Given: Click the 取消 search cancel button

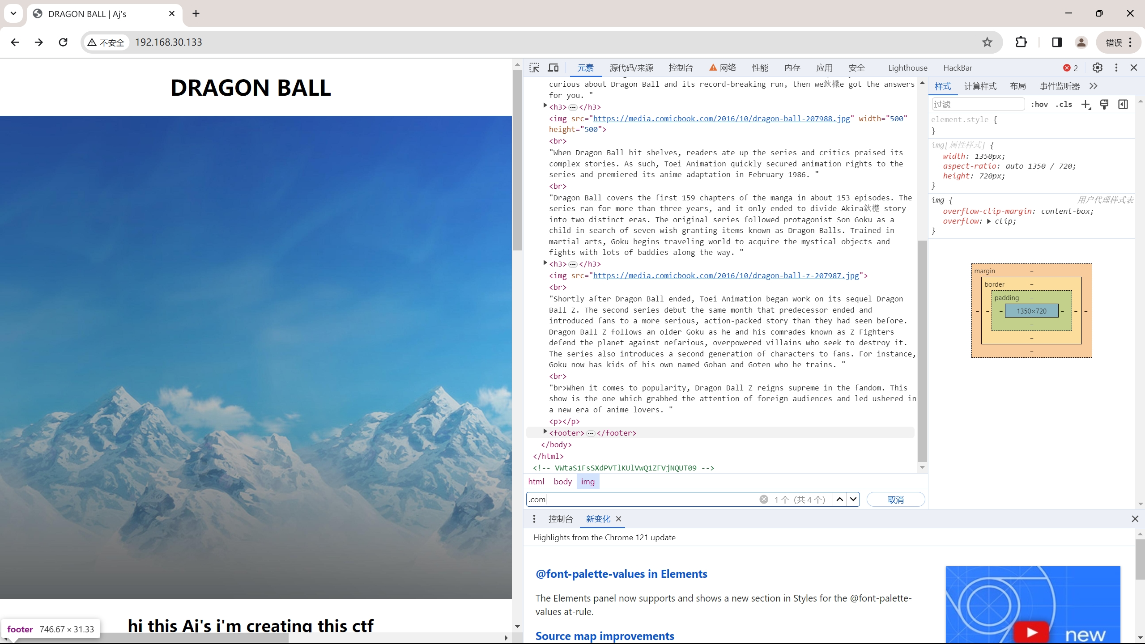Looking at the screenshot, I should tap(895, 500).
